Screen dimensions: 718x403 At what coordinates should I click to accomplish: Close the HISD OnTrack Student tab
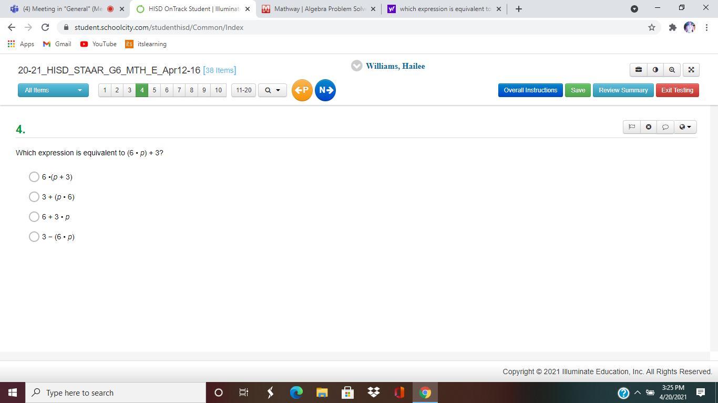coord(248,9)
